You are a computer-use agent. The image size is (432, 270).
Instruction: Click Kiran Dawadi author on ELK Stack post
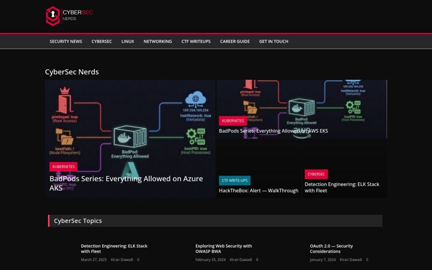click(122, 260)
